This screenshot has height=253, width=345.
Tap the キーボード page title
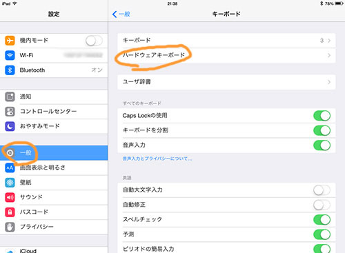tap(226, 14)
